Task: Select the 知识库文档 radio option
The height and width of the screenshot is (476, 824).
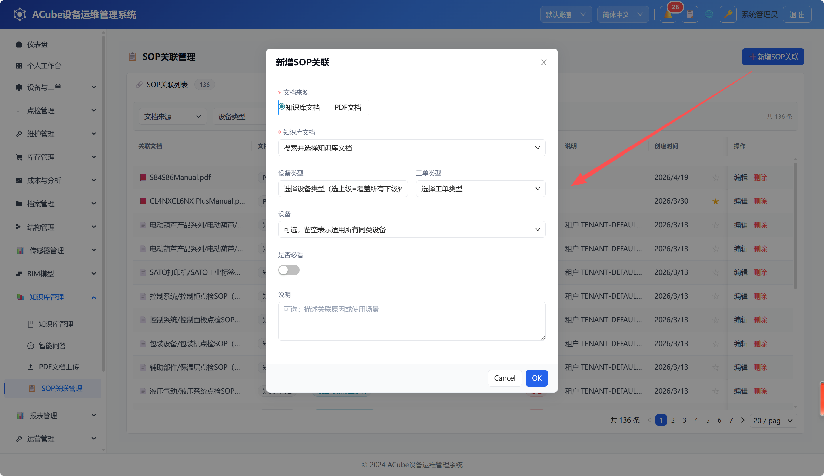Action: tap(302, 108)
